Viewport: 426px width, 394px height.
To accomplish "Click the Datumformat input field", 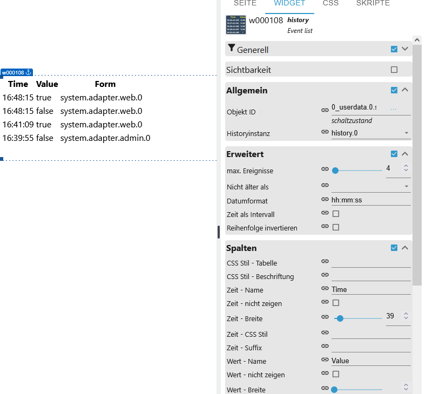I will [370, 200].
